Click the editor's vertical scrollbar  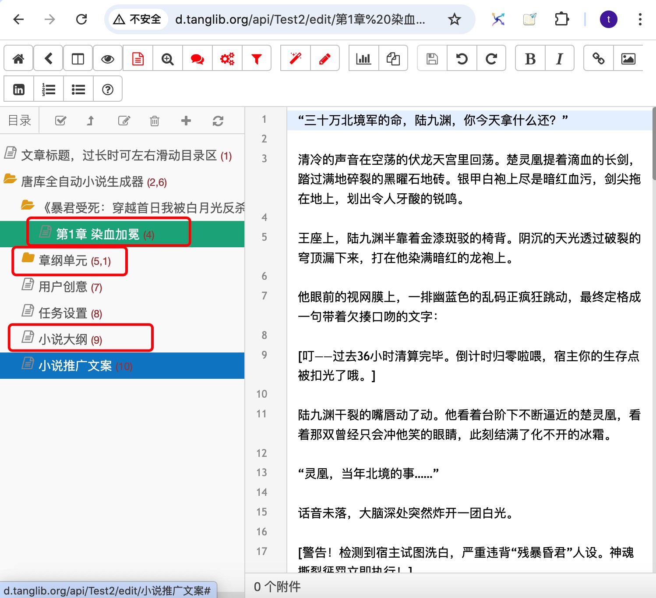[x=654, y=144]
